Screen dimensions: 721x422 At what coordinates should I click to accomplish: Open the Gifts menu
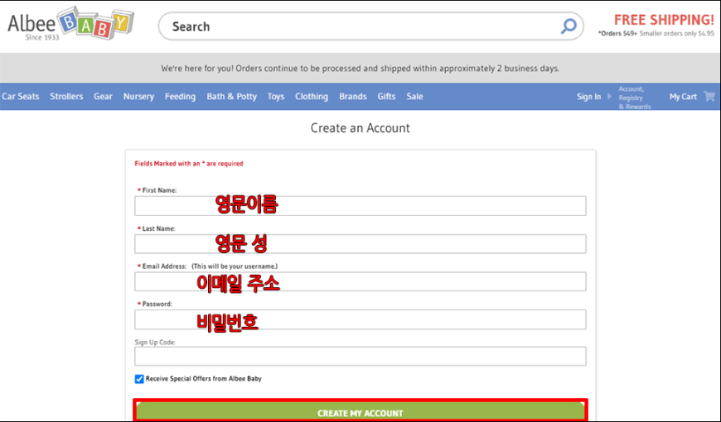(x=386, y=97)
